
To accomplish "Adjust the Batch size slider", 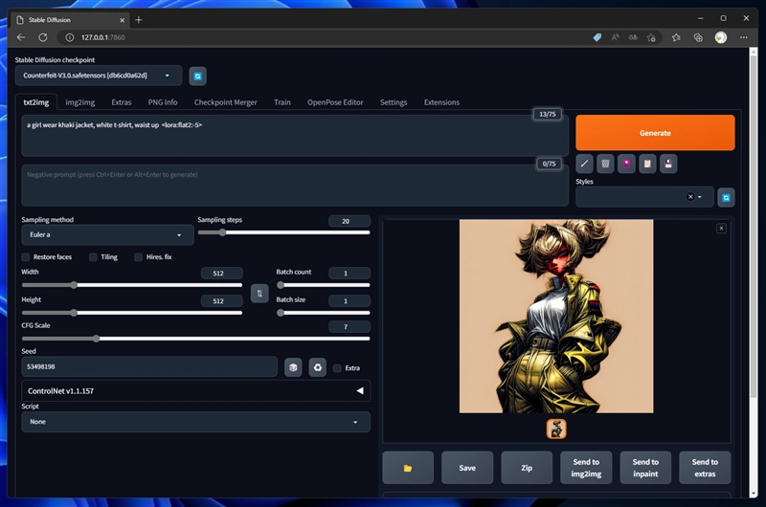I will click(x=323, y=313).
